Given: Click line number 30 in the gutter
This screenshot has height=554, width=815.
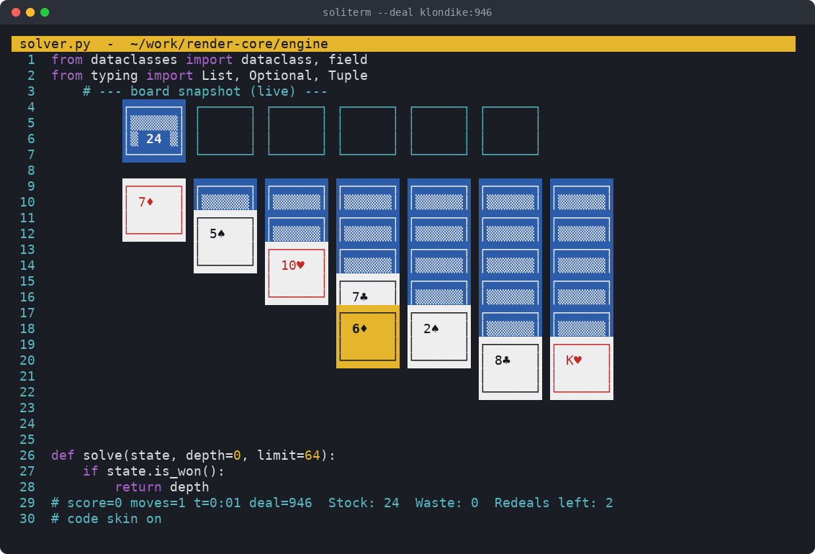Looking at the screenshot, I should [27, 519].
